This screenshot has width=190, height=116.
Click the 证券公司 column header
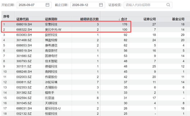(x=150, y=19)
